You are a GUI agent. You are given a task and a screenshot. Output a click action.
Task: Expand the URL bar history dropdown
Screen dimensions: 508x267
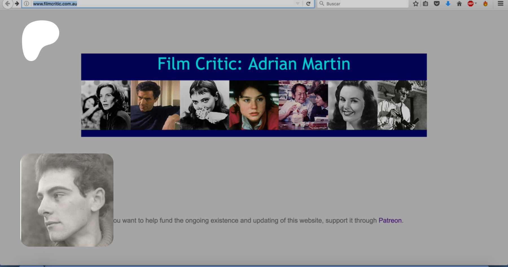click(x=297, y=4)
